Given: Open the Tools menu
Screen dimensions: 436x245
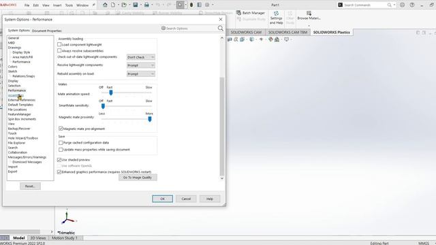Looking at the screenshot, I should coord(69,5).
